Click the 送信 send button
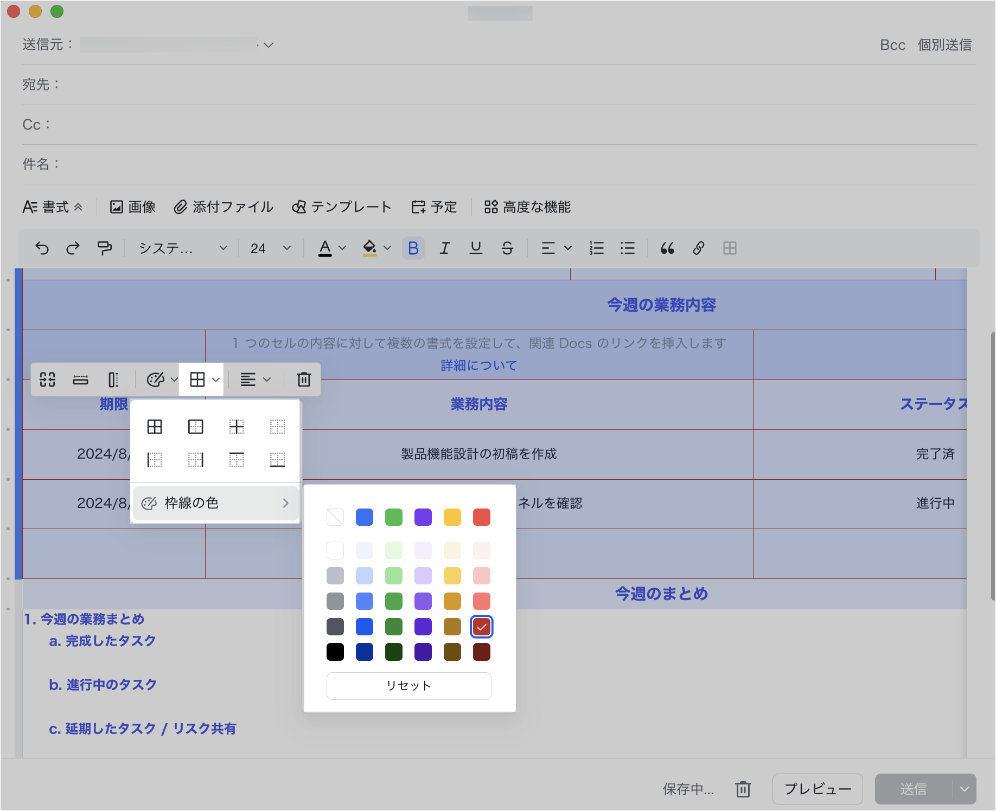This screenshot has width=996, height=811. [x=914, y=789]
